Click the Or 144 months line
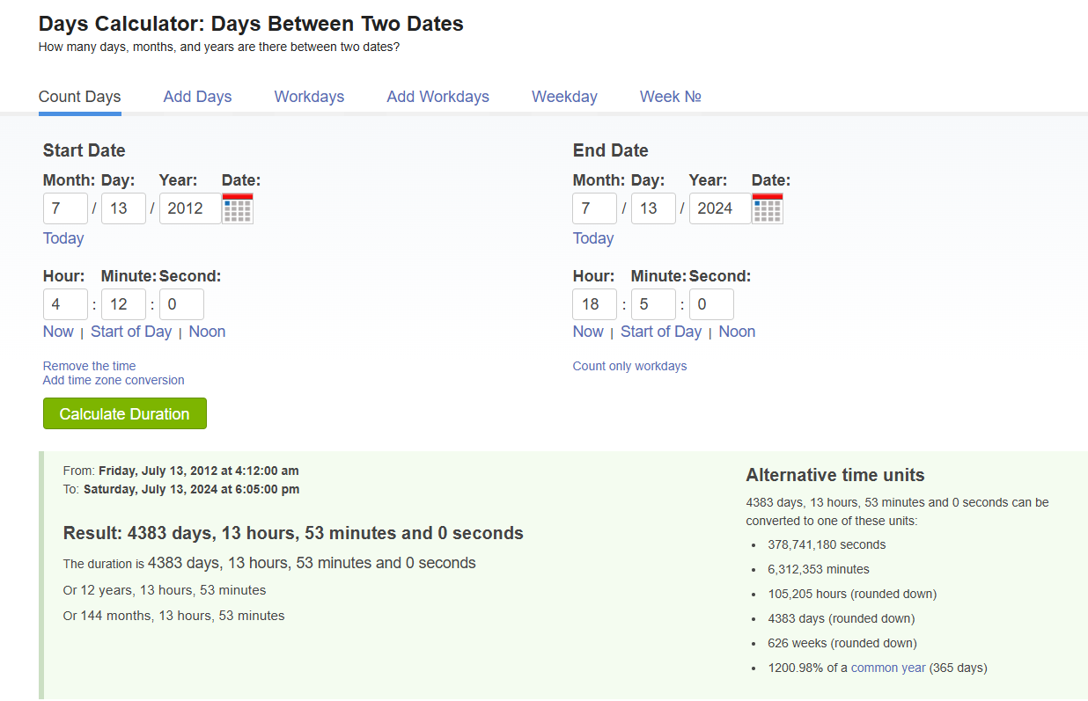The height and width of the screenshot is (701, 1088). (x=174, y=616)
